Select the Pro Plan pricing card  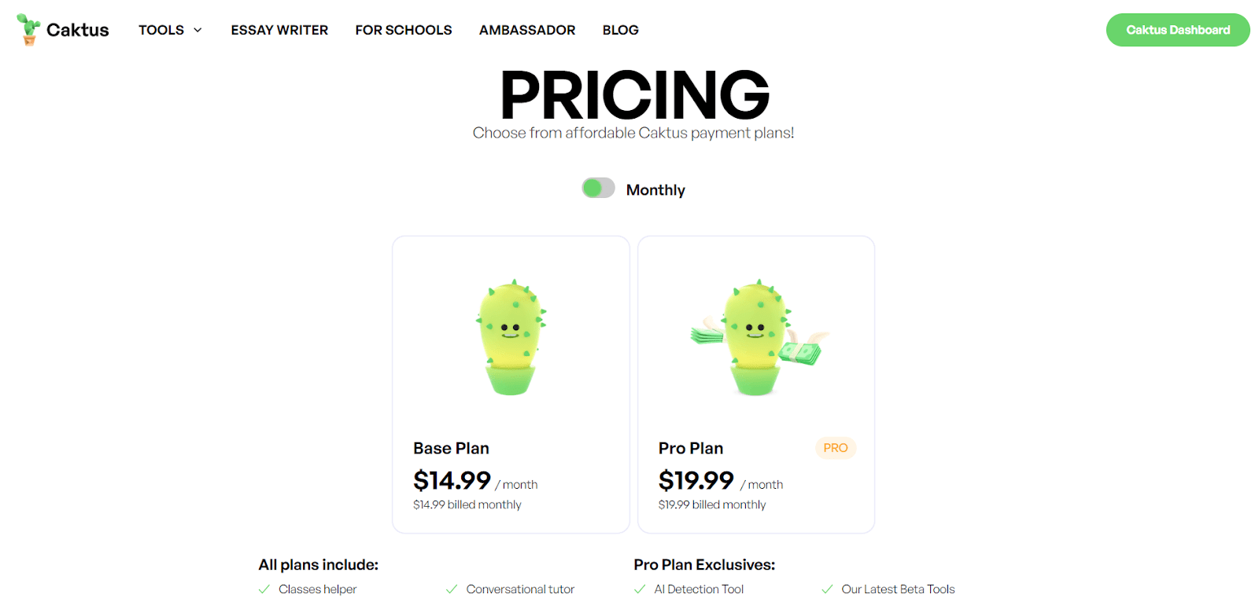pyautogui.click(x=755, y=383)
